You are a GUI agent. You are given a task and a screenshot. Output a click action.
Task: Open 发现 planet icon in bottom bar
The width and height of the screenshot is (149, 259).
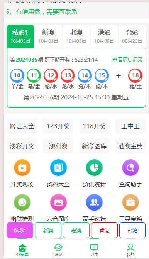(58, 250)
